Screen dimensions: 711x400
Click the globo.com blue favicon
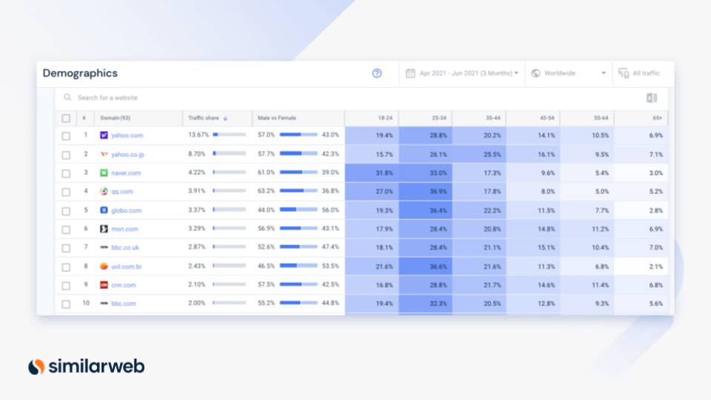pyautogui.click(x=104, y=210)
